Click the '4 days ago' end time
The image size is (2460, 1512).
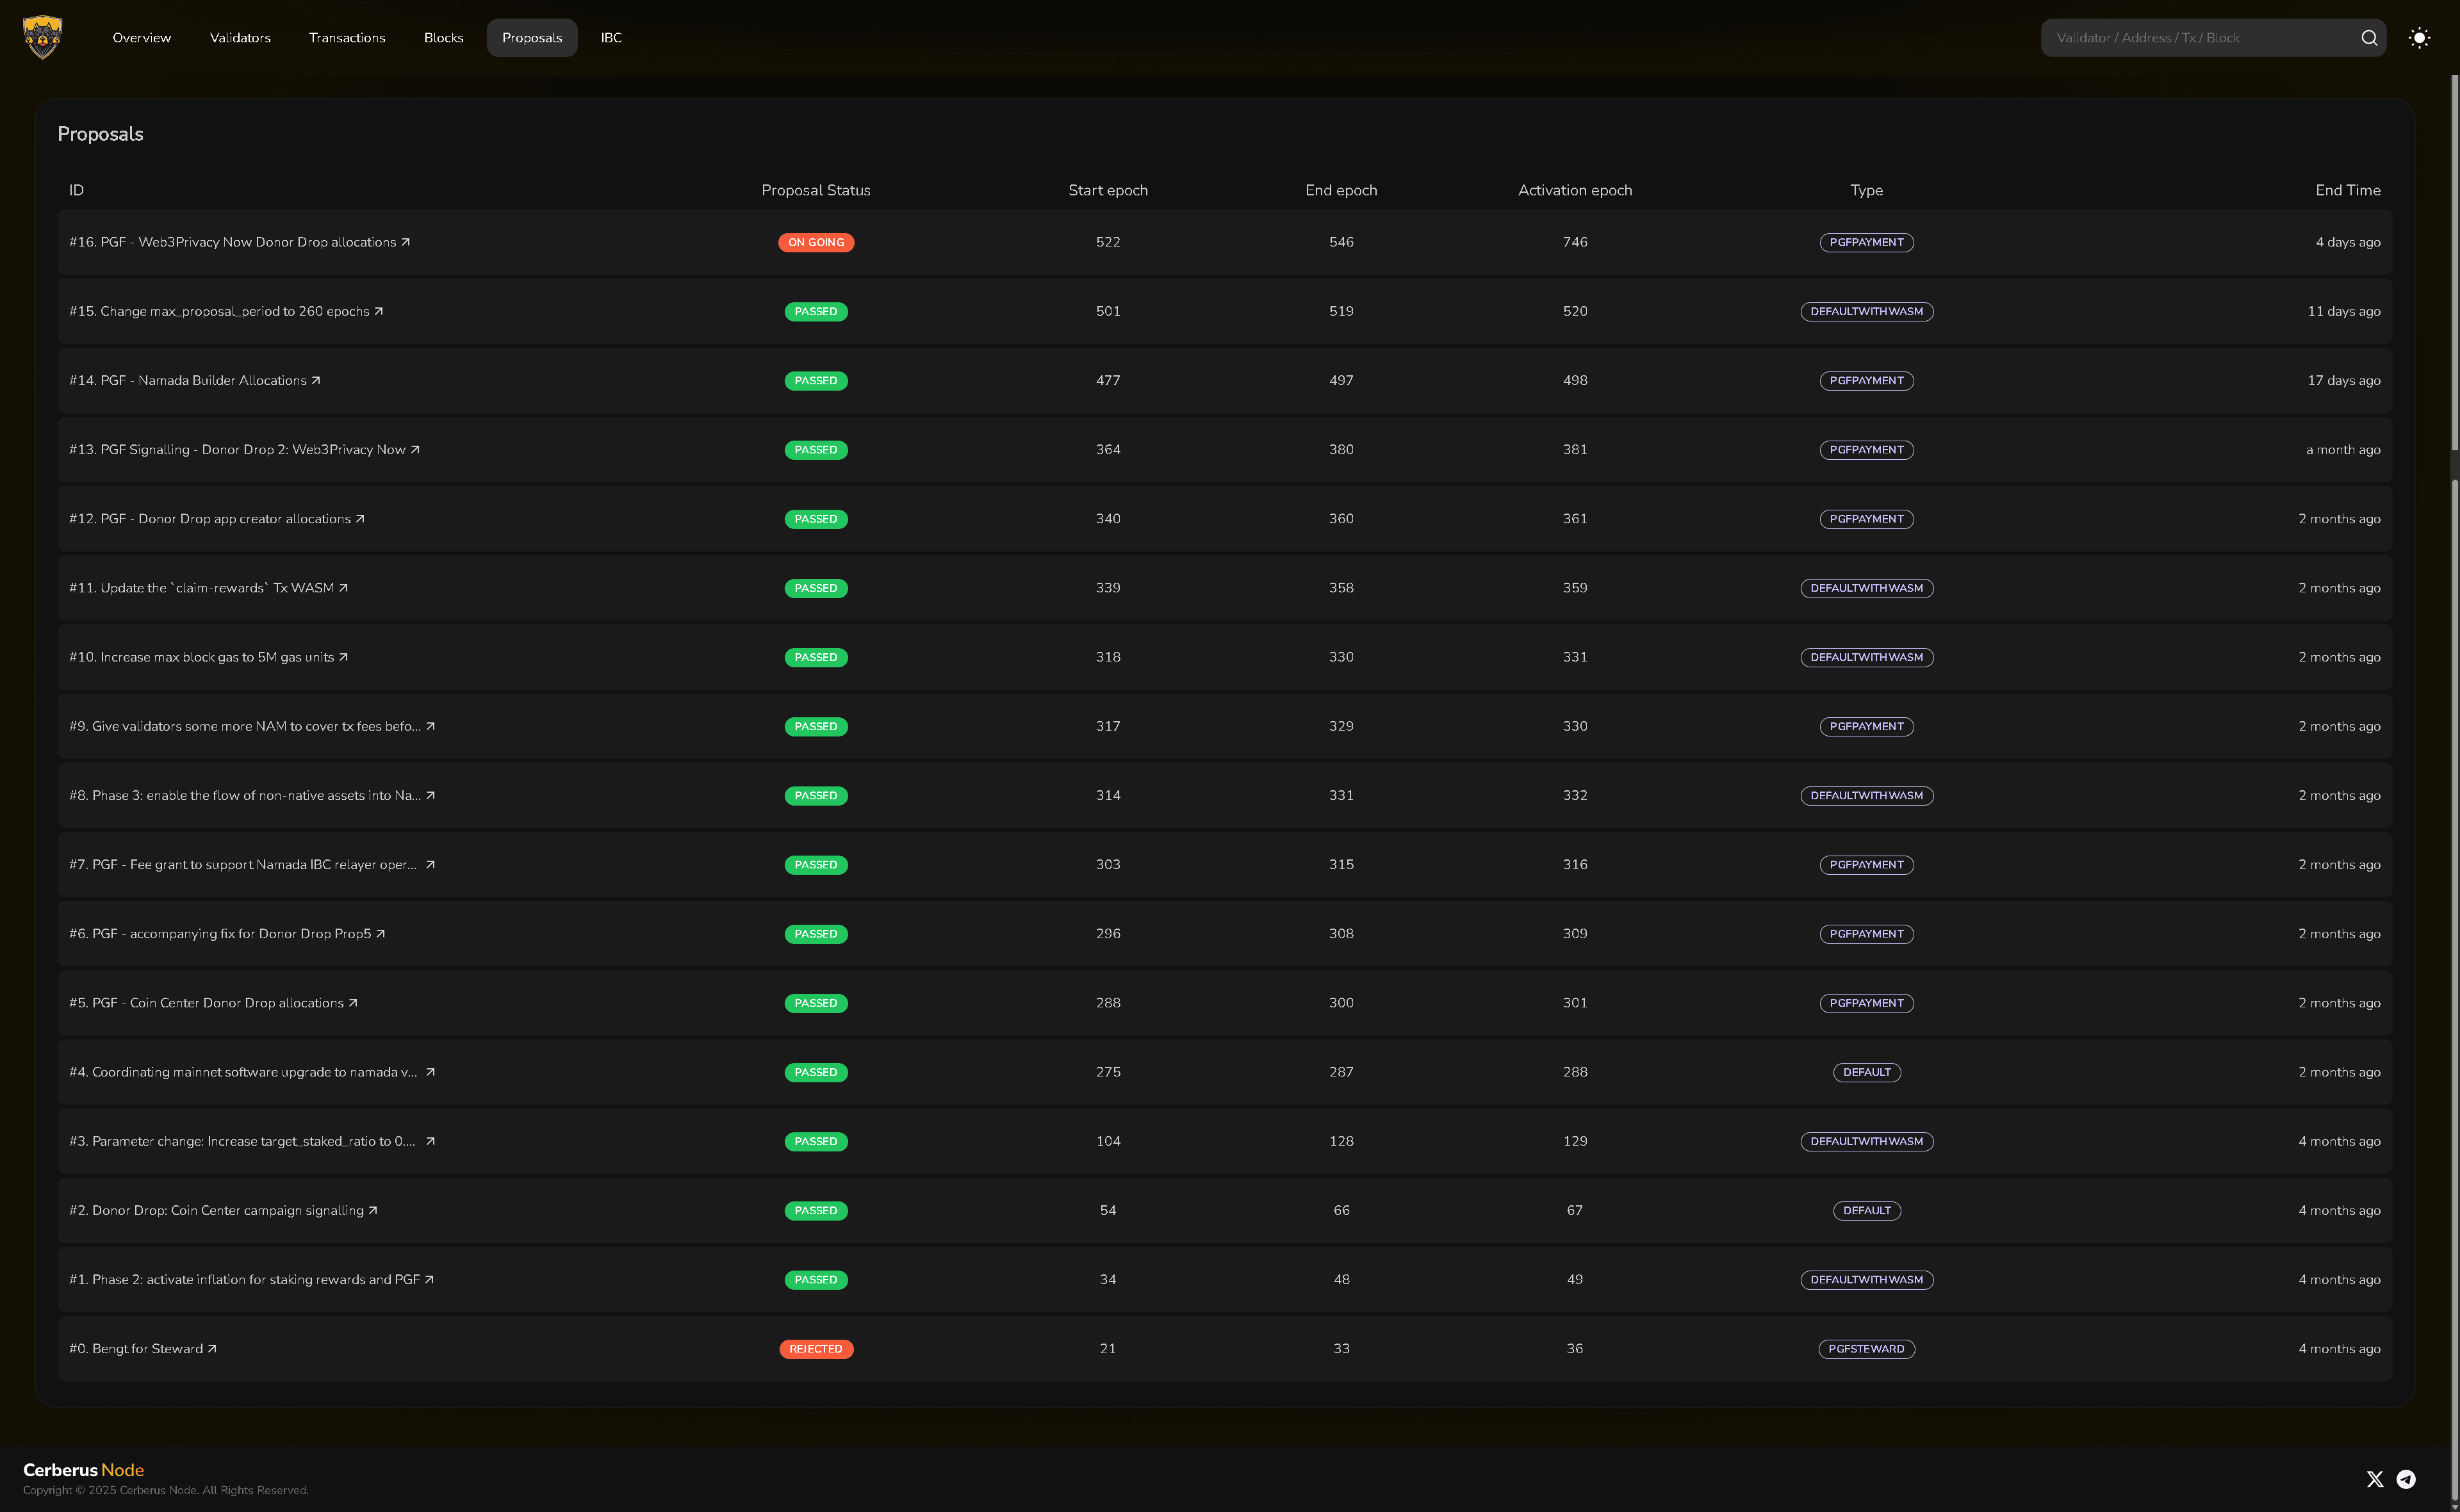click(2348, 242)
